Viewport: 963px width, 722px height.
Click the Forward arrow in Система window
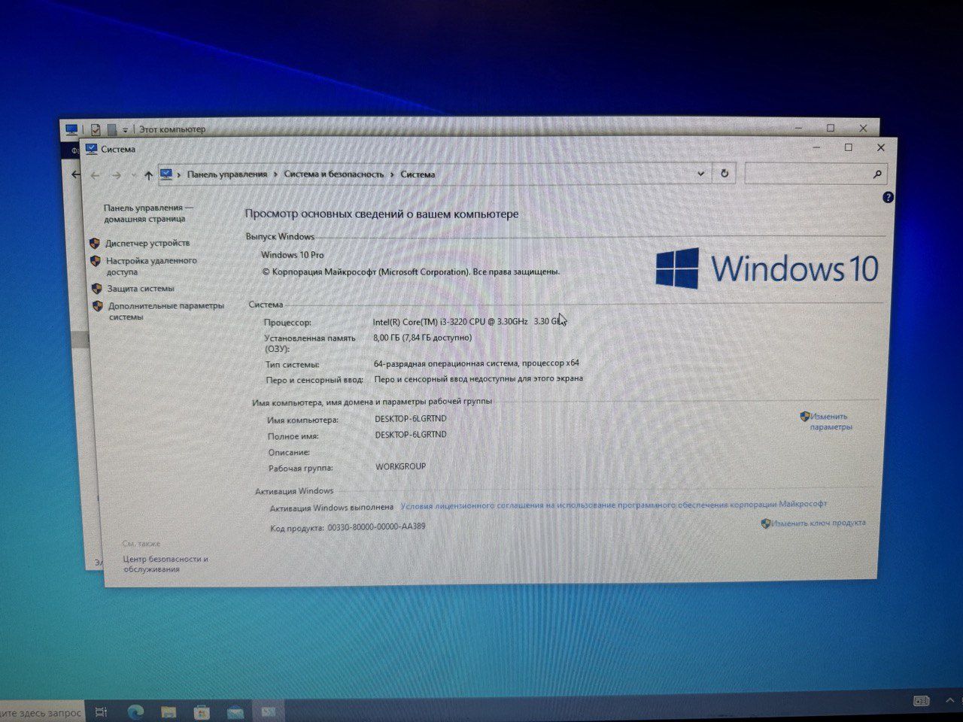point(117,175)
